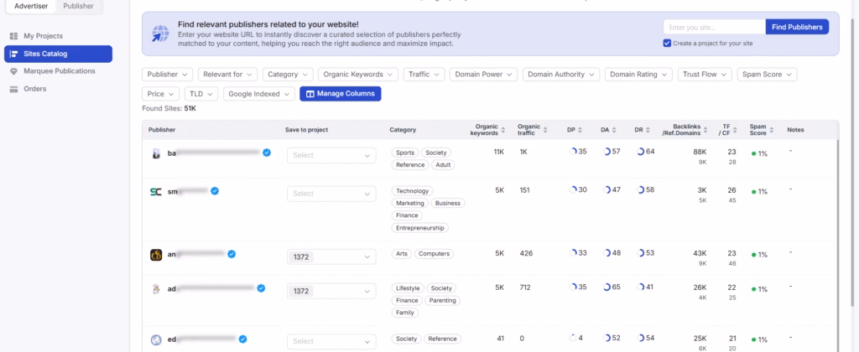Click the globe search banner icon

click(160, 34)
